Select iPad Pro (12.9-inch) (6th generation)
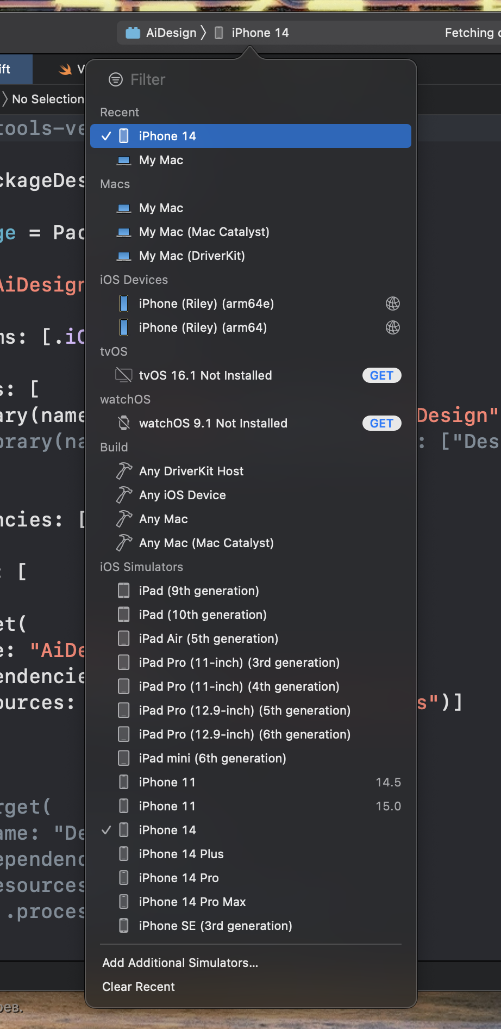The image size is (501, 1029). click(x=250, y=734)
